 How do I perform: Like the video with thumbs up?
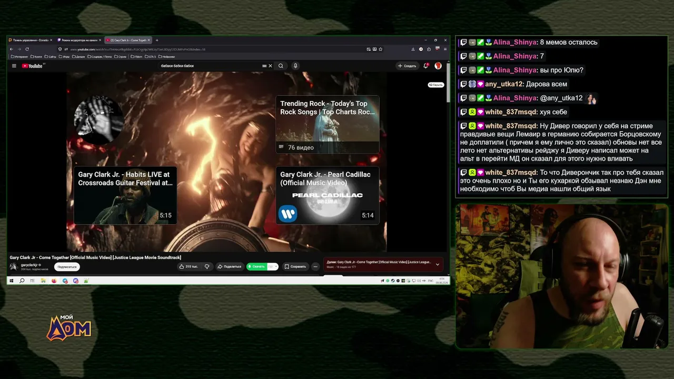[x=188, y=266]
